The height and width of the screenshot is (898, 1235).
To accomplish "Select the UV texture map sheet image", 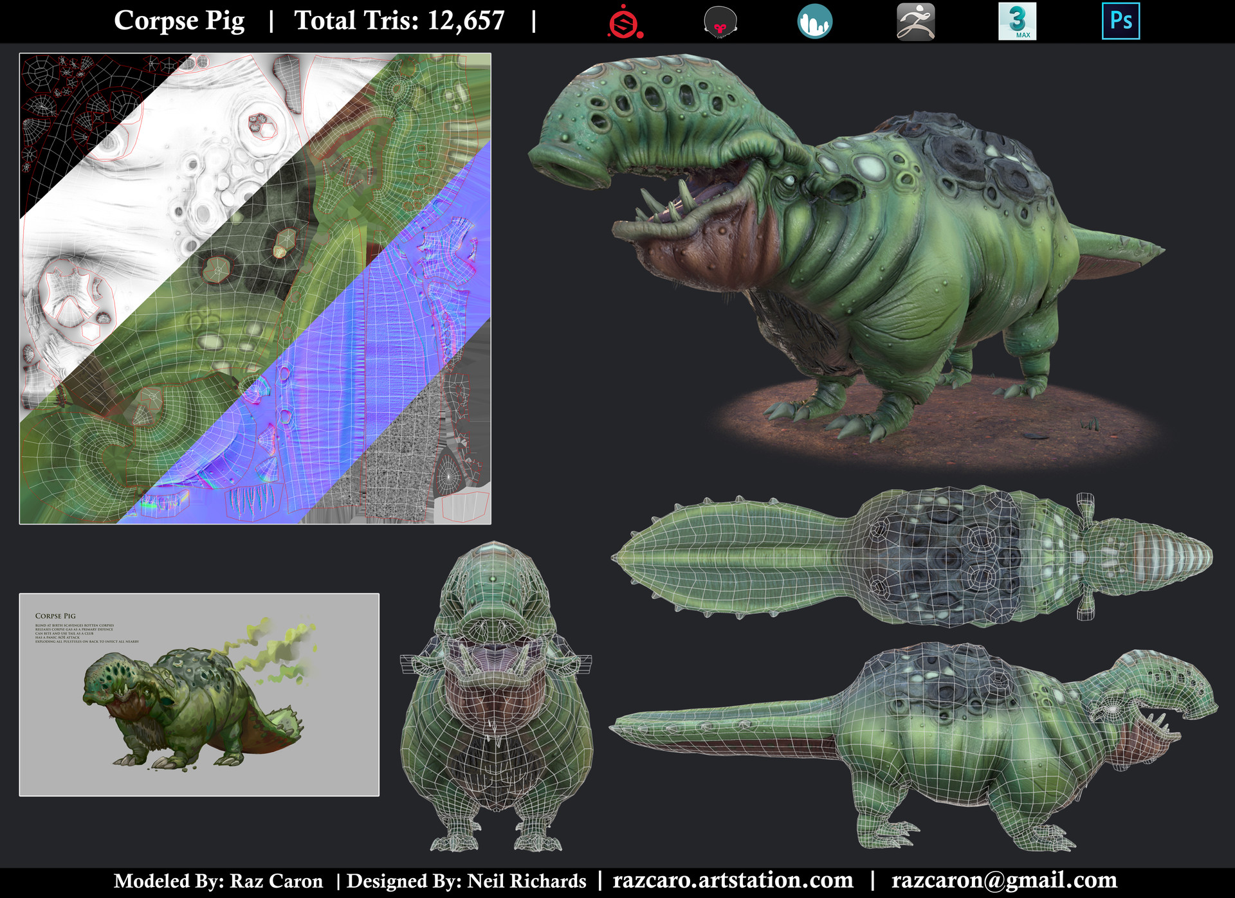I will (x=255, y=289).
